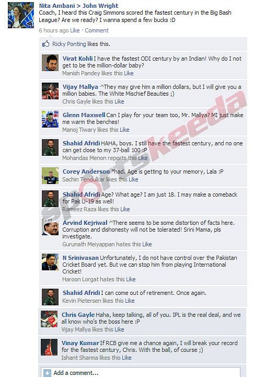Like Virat Kohli's comment
Viewport: 264px width, 377px height.
(129, 73)
